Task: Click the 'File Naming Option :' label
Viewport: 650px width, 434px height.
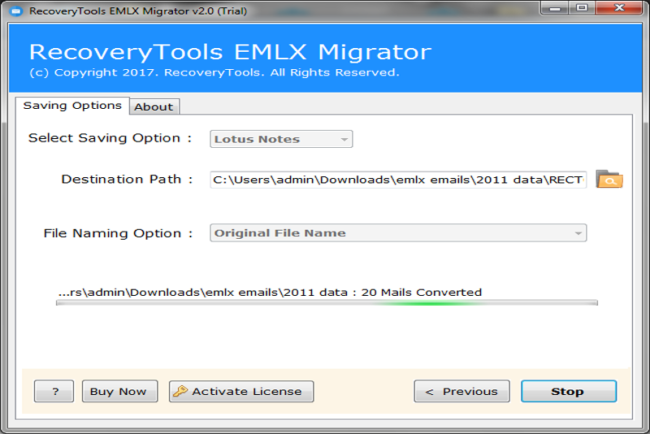Action: pos(118,233)
